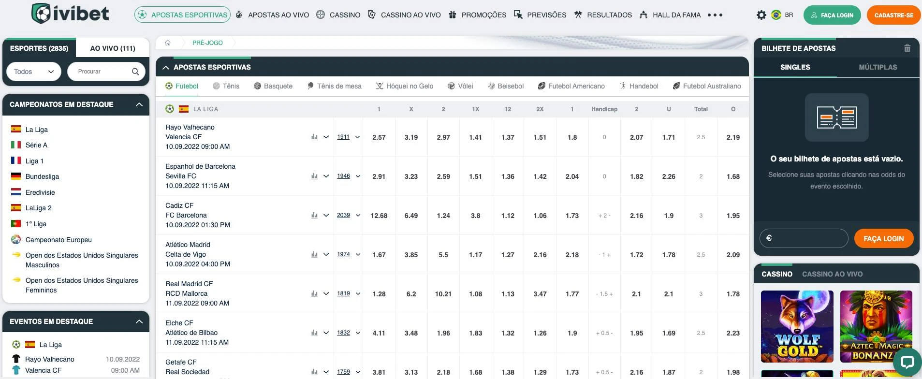Select Basquete sport tab
The image size is (922, 379).
pos(273,86)
